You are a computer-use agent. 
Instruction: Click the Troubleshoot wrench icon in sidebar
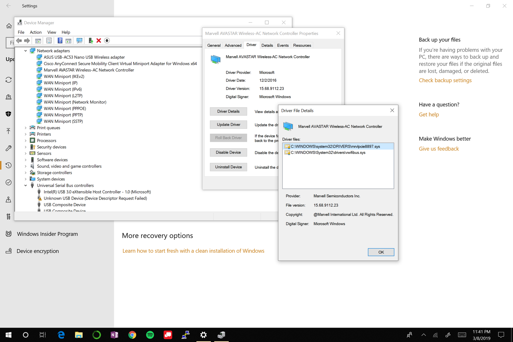8,148
